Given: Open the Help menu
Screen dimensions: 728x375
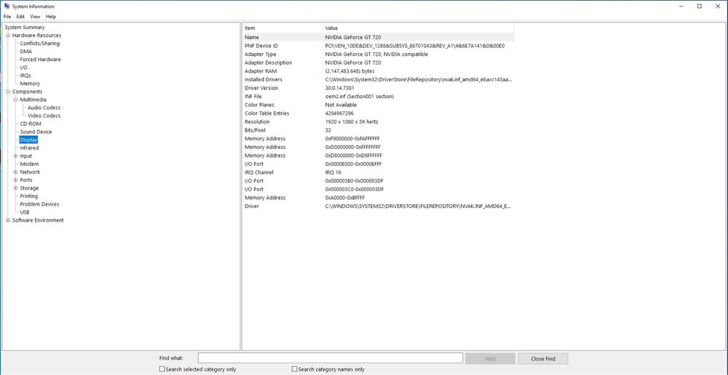Looking at the screenshot, I should 51,17.
